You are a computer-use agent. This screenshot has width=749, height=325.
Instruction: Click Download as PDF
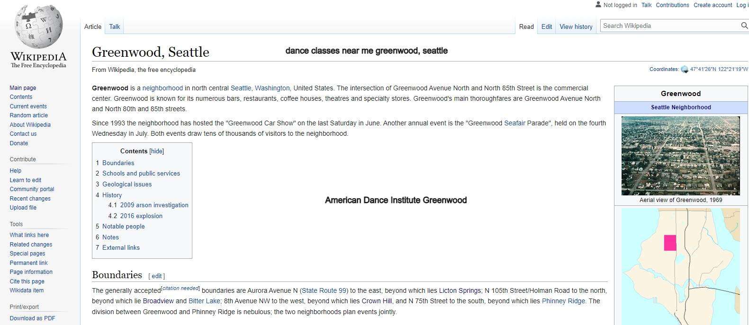[x=33, y=318]
